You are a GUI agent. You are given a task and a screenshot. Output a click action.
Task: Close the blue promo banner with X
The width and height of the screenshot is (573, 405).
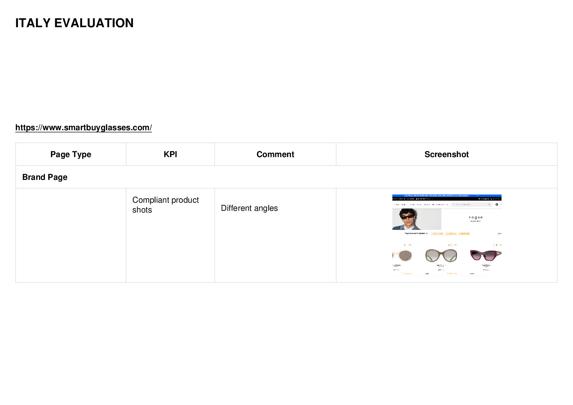pos(477,196)
